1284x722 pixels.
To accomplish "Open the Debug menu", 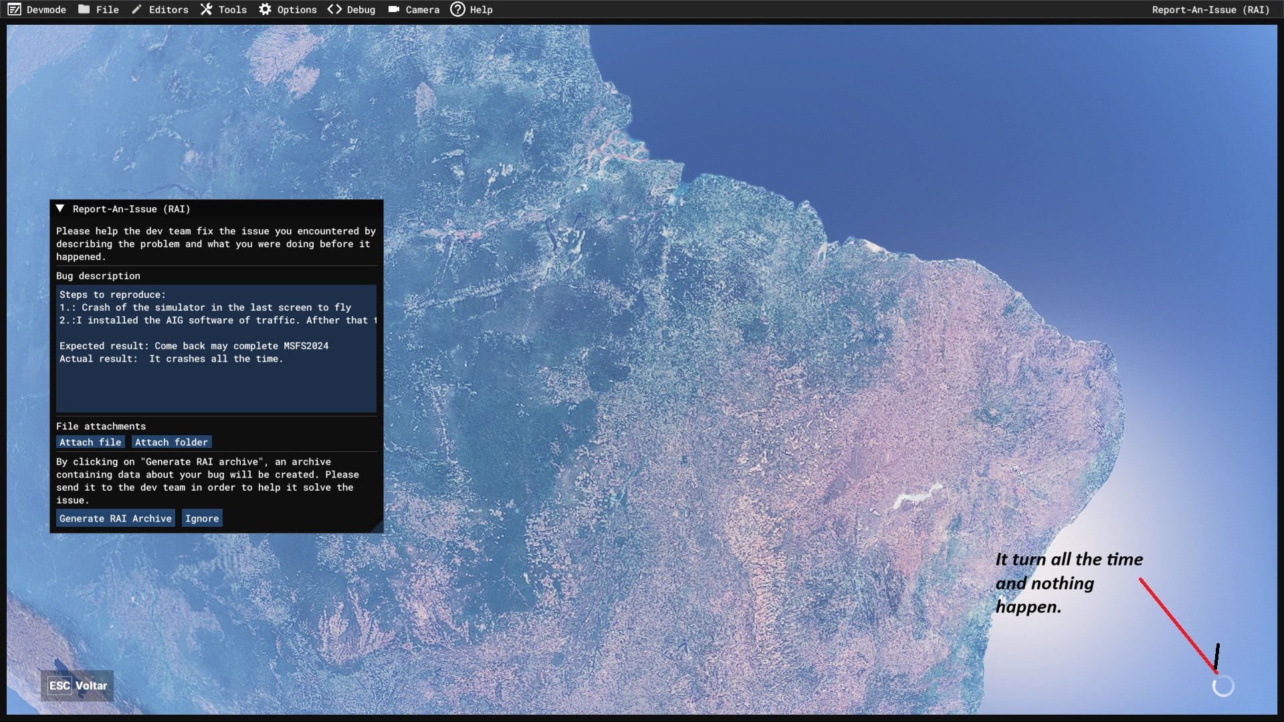I will [x=360, y=9].
